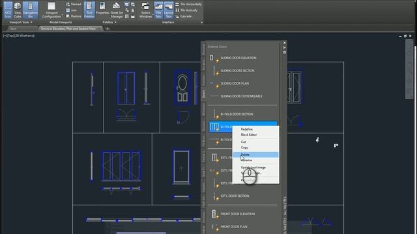Click Cascade windows
Viewport: 417px width, 234px height.
coord(184,16)
